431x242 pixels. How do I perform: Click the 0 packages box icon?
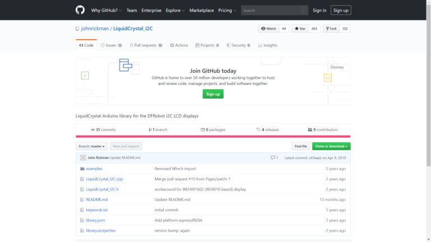coord(203,129)
